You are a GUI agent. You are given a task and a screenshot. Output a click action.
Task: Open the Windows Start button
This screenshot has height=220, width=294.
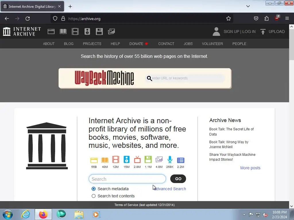point(7,214)
